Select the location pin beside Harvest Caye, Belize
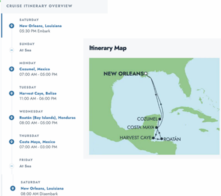Viewport: 221px width, 196px height. click(12, 93)
